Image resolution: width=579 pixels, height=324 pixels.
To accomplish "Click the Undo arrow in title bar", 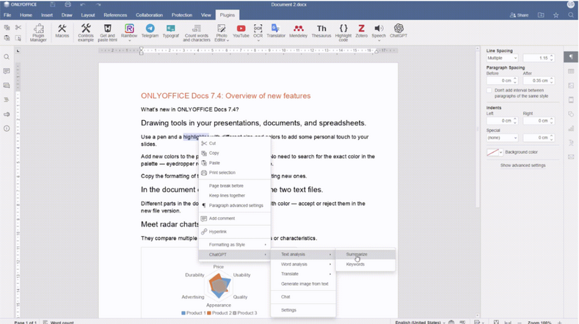I will 83,5.
